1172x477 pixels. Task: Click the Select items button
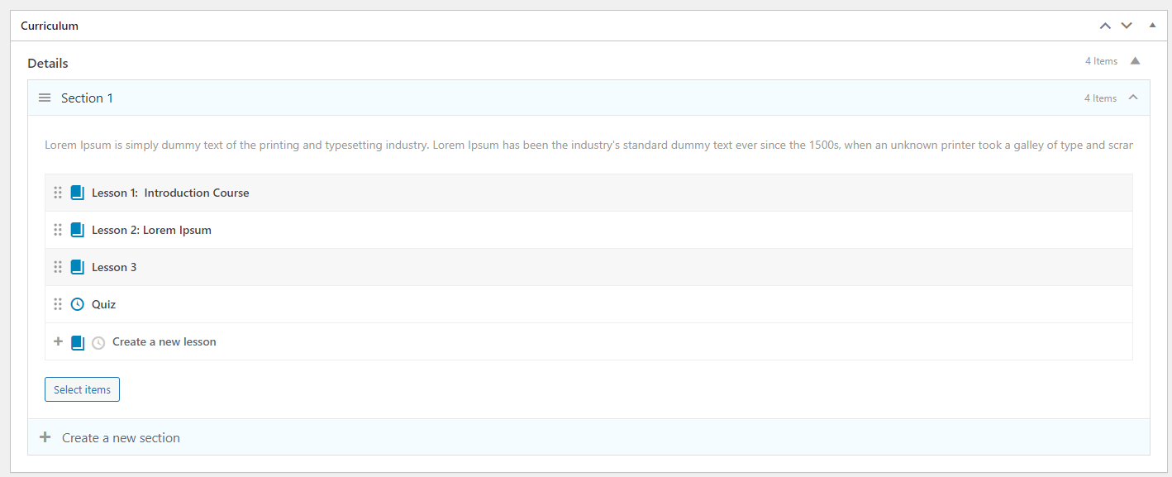[x=82, y=389]
